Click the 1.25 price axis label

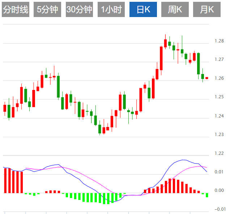219,97
